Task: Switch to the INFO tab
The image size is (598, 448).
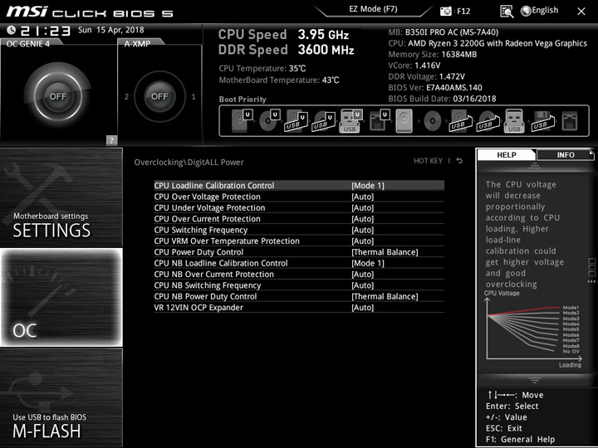Action: tap(566, 154)
